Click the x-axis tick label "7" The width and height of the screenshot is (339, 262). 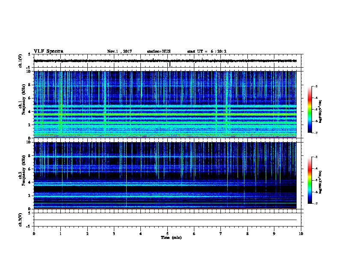tap(221, 234)
